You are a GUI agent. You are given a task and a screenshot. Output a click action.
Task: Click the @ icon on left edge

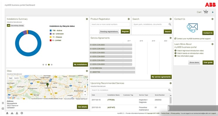[x=3, y=108]
